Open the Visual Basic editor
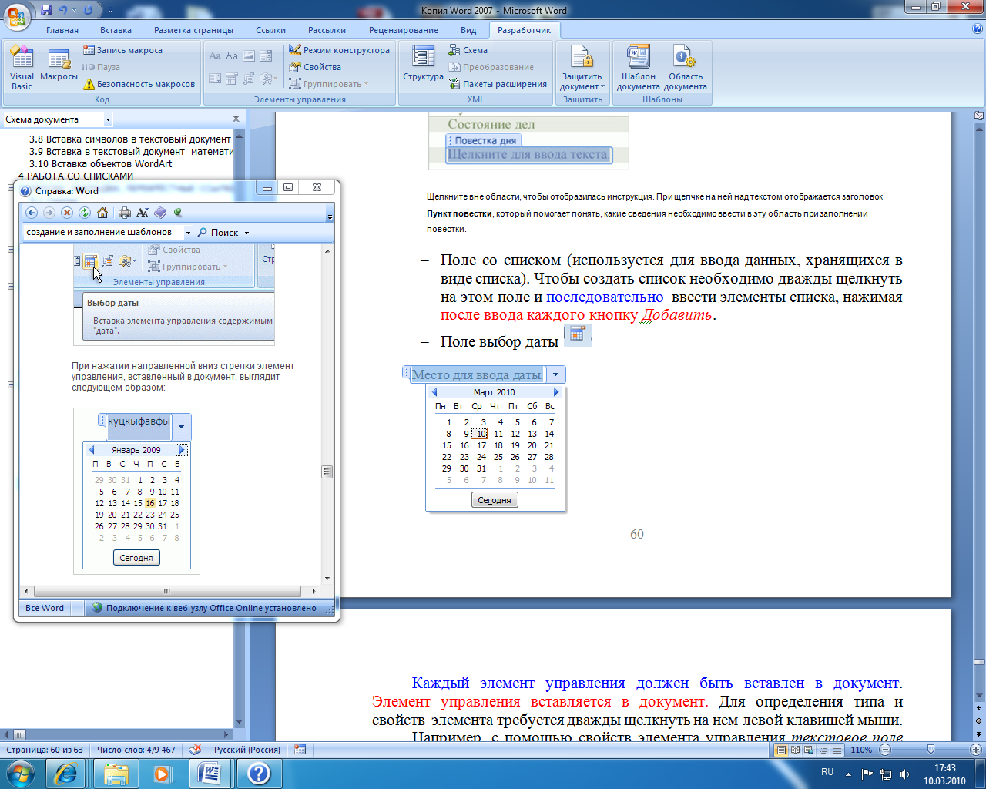 pyautogui.click(x=22, y=68)
